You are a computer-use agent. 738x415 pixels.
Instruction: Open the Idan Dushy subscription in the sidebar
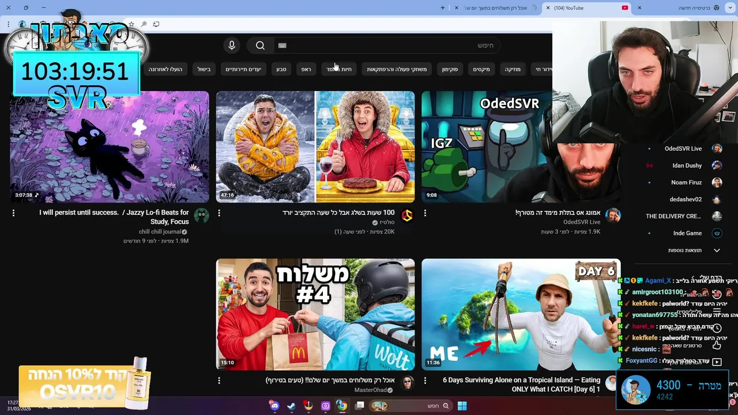pos(683,165)
